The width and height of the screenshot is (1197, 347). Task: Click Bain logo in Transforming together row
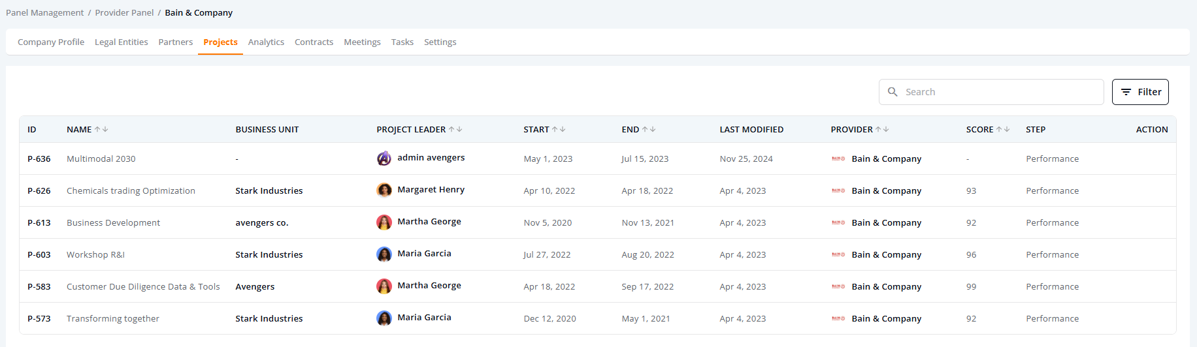838,318
